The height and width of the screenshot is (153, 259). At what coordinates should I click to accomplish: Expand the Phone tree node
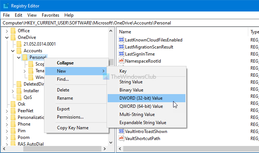7,124
